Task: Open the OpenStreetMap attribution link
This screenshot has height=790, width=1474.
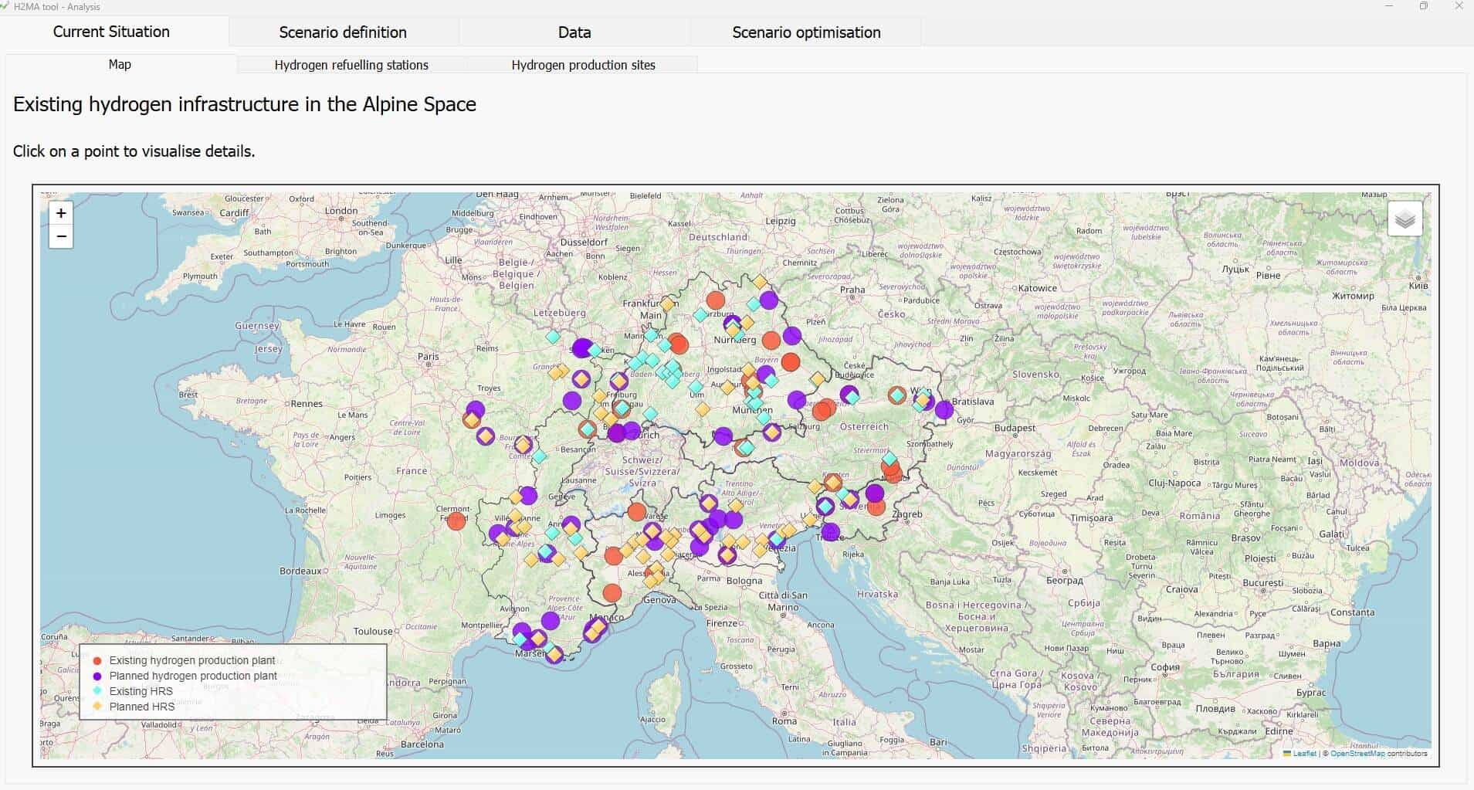Action: [1357, 754]
